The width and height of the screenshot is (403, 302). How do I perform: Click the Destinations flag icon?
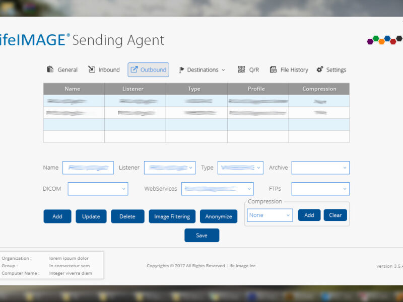pyautogui.click(x=181, y=70)
